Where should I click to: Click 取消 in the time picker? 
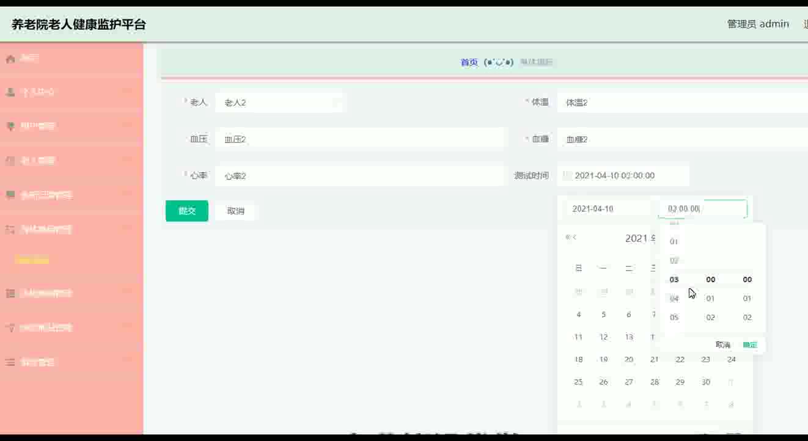point(723,345)
